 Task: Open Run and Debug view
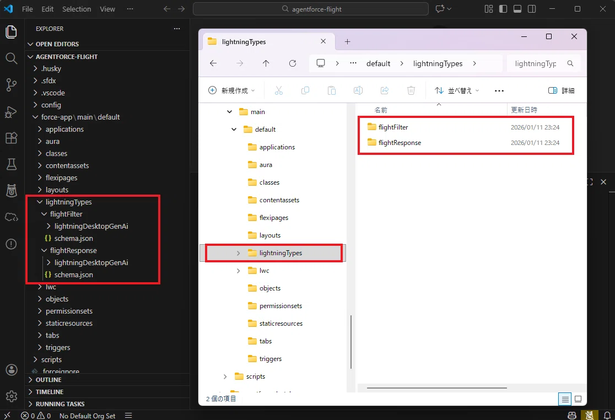(12, 112)
